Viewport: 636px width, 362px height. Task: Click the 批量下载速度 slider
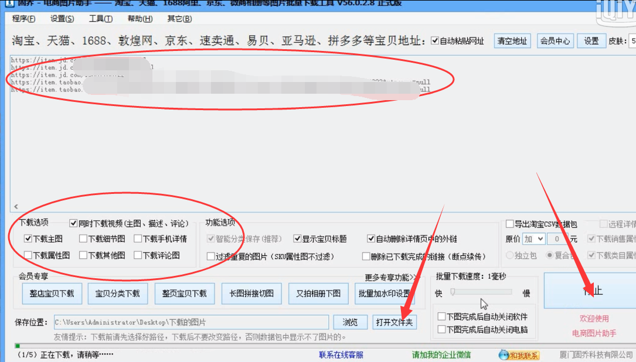click(x=482, y=292)
